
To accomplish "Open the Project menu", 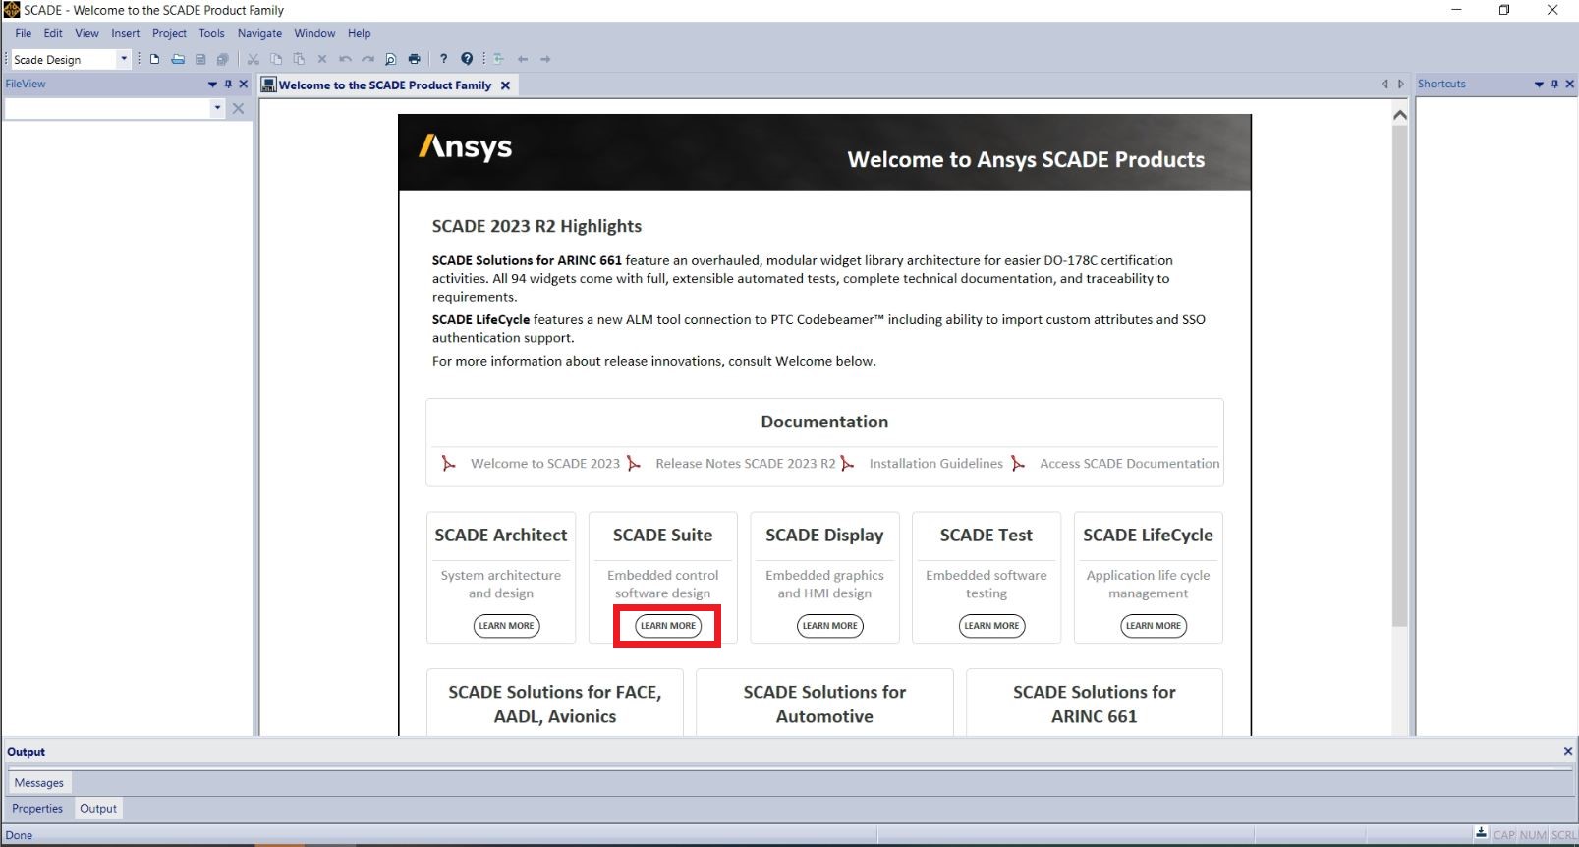I will [169, 33].
